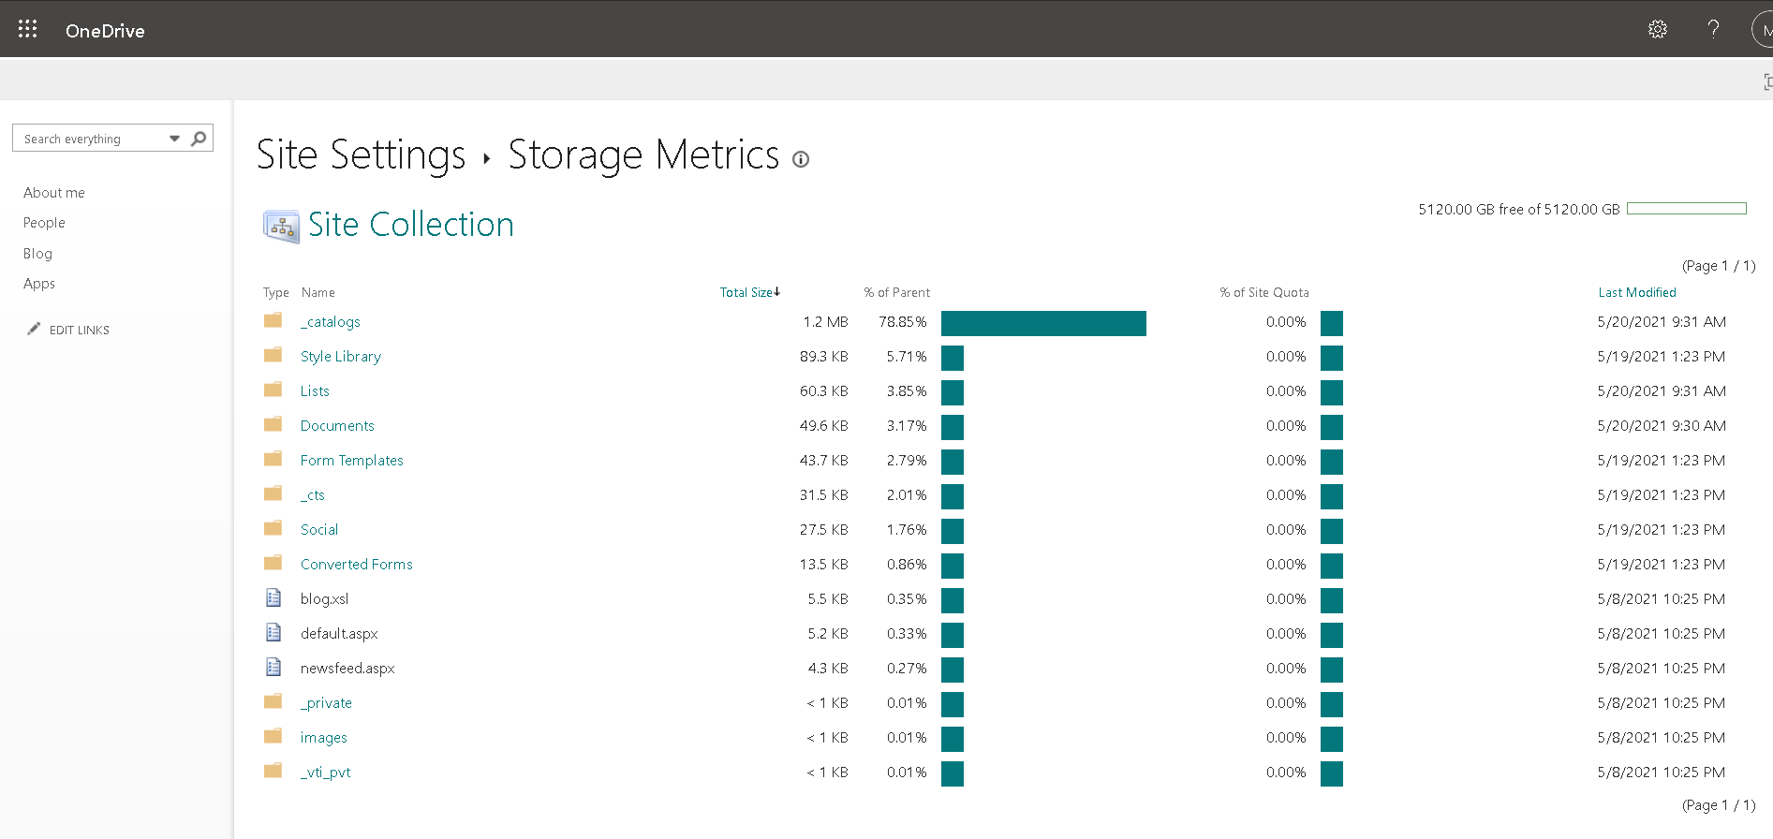Click the help question mark icon
This screenshot has height=839, width=1773.
point(1713,29)
